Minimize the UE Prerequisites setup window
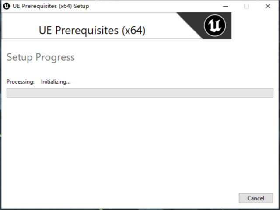 tap(225, 6)
